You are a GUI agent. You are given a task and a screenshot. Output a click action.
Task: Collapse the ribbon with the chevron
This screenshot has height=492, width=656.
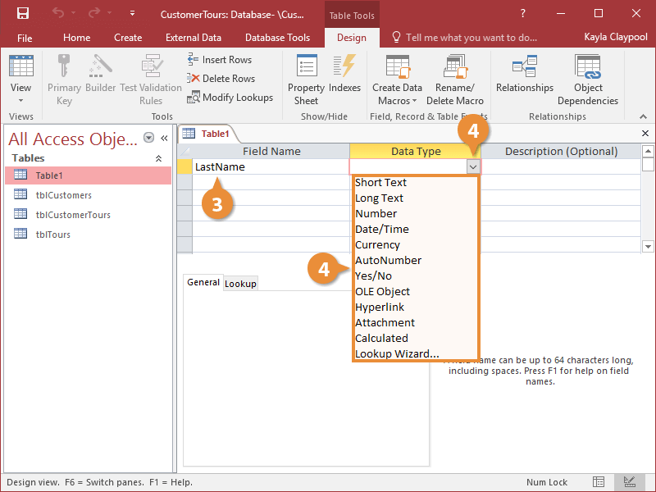(643, 116)
